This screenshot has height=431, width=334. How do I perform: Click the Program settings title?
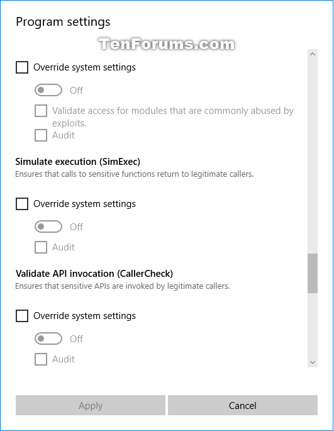63,22
